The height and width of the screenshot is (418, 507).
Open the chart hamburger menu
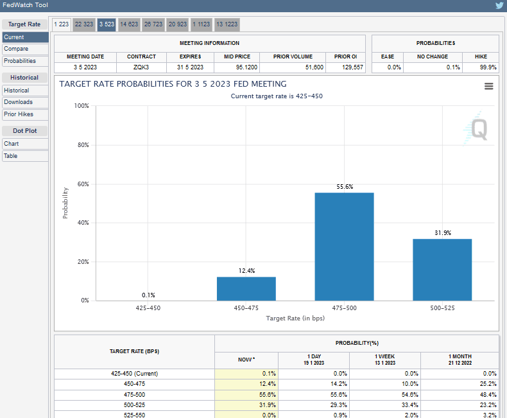(488, 86)
